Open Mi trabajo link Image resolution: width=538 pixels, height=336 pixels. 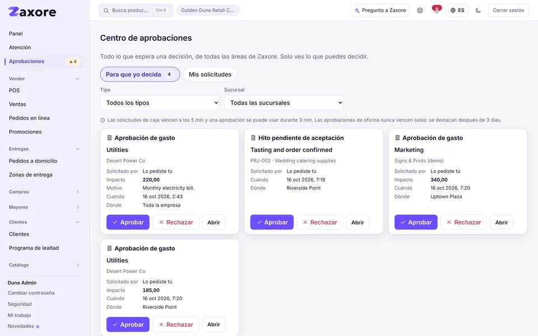(x=19, y=315)
